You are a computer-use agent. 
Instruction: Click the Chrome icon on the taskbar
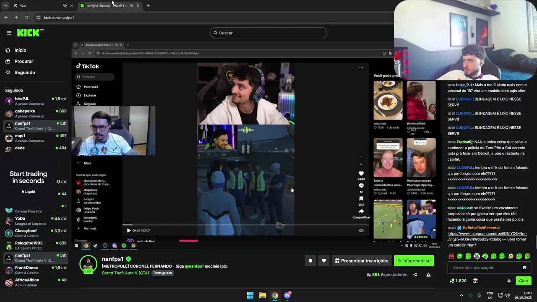click(x=275, y=295)
